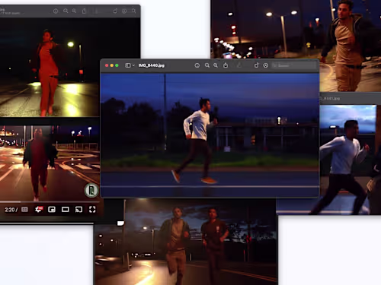
Task: Rotate IMG_8440.jpg using rotate icon
Action: click(x=256, y=65)
